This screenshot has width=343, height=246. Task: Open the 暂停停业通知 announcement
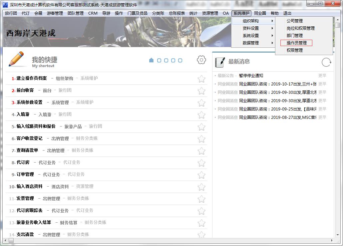[251, 76]
